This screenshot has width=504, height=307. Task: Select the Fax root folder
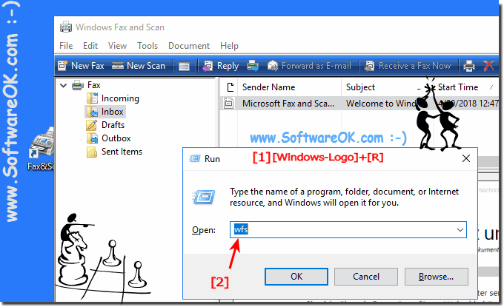94,85
